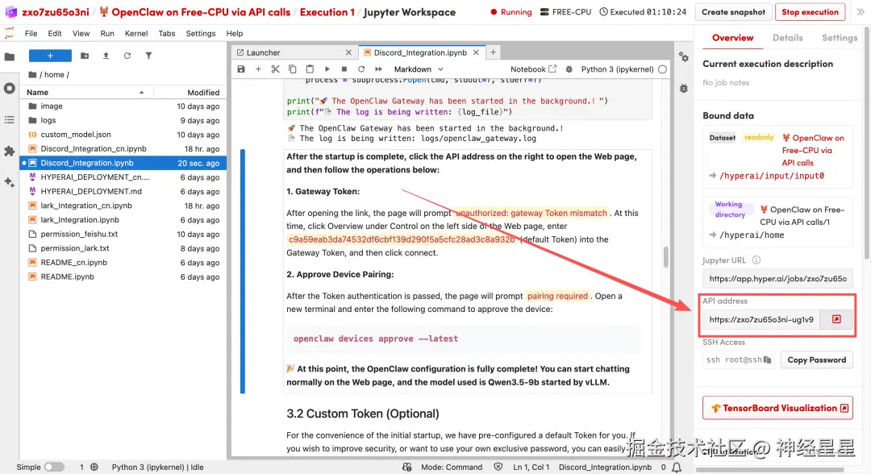Open debugger panel bug icon on right

684,88
